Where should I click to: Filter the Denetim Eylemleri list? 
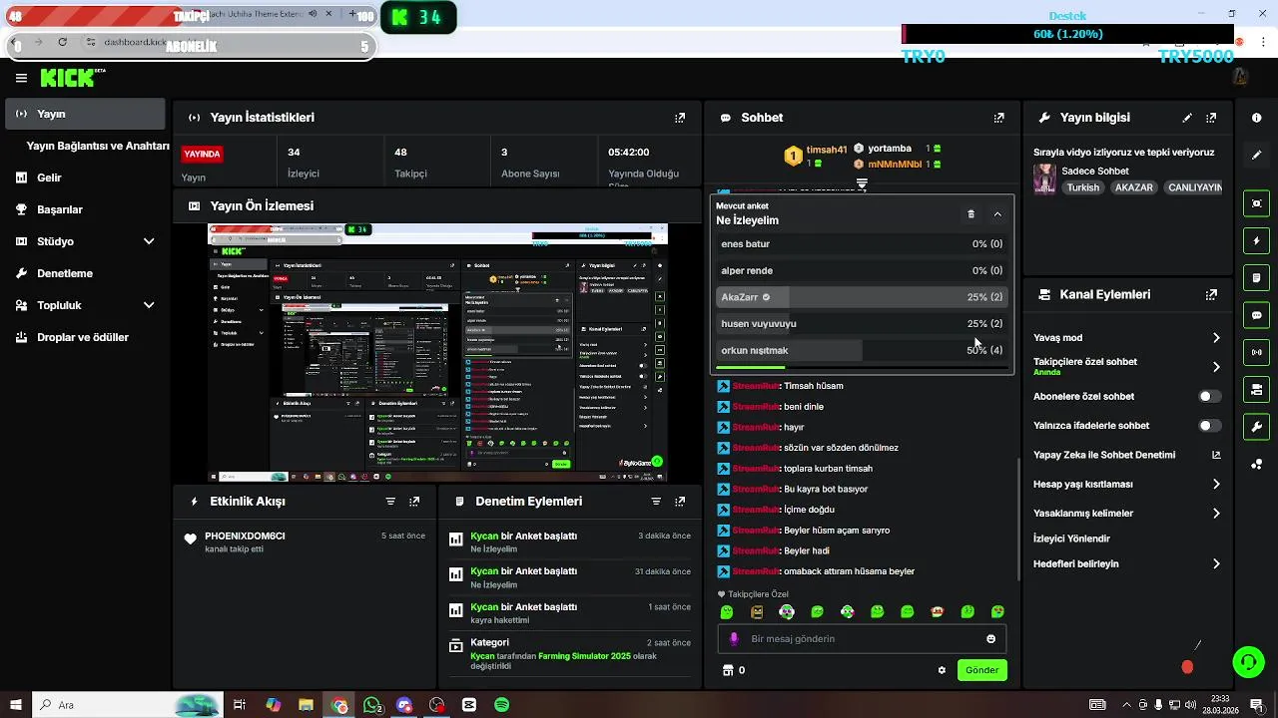click(656, 502)
